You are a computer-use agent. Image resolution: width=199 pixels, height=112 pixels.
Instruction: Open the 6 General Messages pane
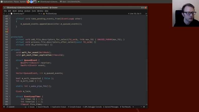tap(111, 107)
